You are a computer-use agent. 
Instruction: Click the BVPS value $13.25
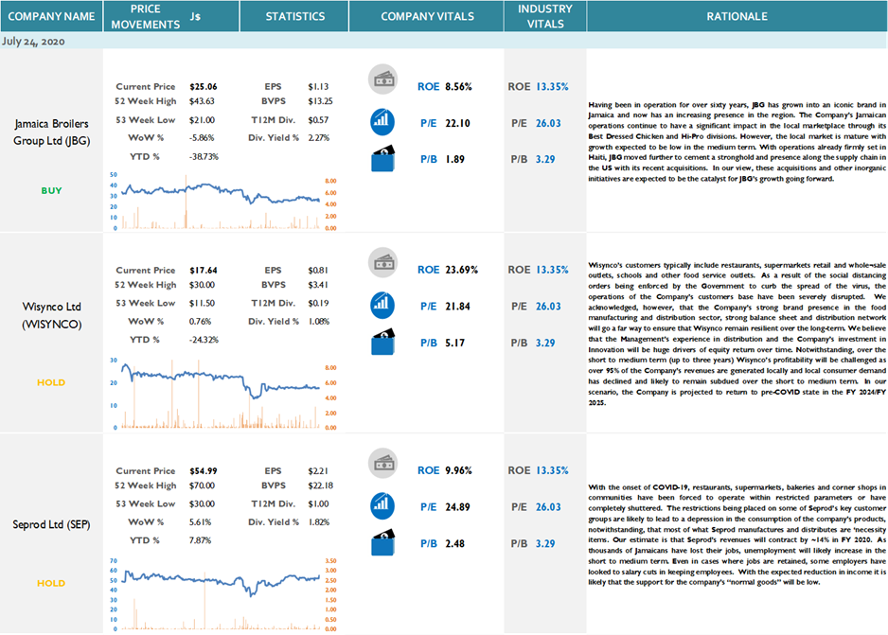(x=321, y=101)
